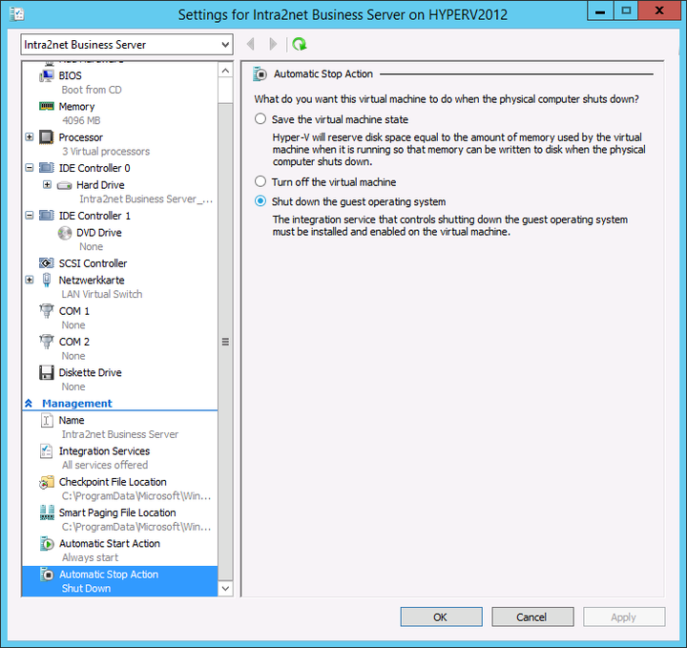Select Shut down the guest operating system
The height and width of the screenshot is (648, 687).
(260, 201)
